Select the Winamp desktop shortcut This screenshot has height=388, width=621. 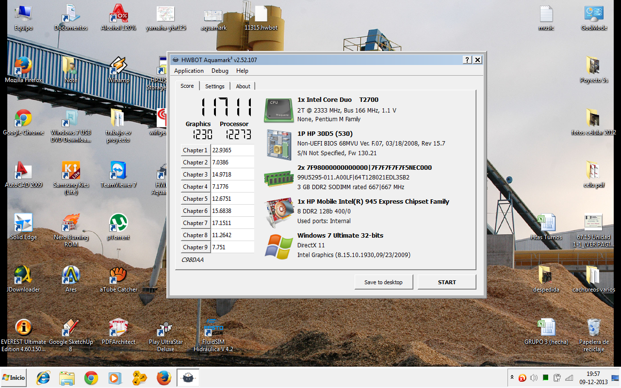coord(118,70)
